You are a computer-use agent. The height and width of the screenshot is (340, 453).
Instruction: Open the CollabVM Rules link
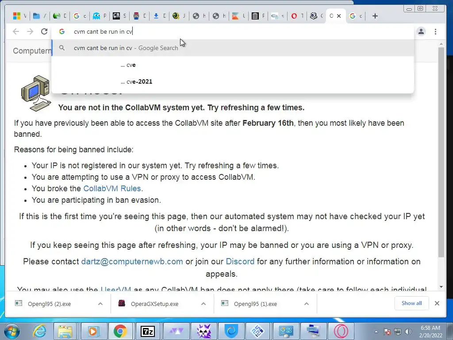point(112,189)
